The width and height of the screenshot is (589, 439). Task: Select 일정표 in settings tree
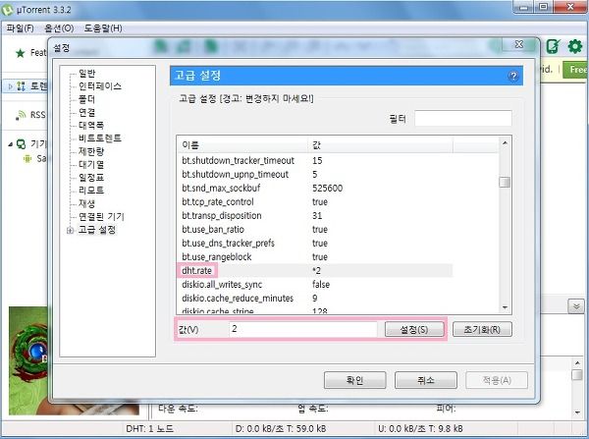tap(91, 178)
